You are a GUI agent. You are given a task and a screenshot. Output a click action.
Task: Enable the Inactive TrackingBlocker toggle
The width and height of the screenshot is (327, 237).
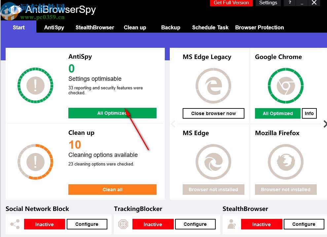[x=153, y=224]
